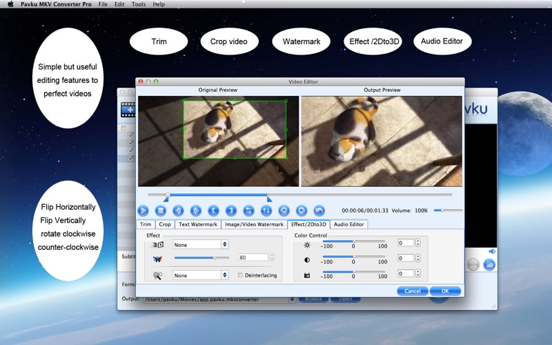The image size is (552, 345).
Task: Click the contrast half-circle icon
Action: click(307, 260)
